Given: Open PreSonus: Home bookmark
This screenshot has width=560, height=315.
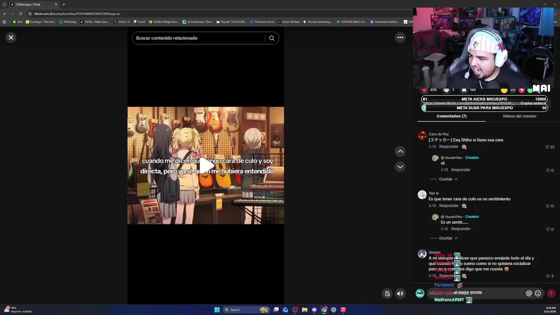Looking at the screenshot, I should click(262, 22).
